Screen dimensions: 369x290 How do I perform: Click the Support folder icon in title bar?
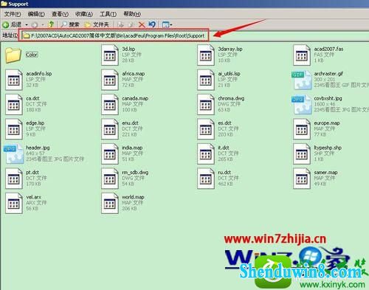coord(4,4)
